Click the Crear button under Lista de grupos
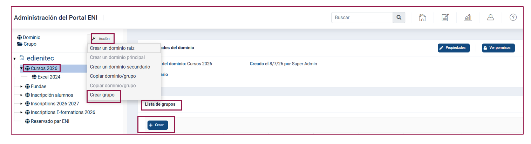The image size is (531, 144). 158,125
